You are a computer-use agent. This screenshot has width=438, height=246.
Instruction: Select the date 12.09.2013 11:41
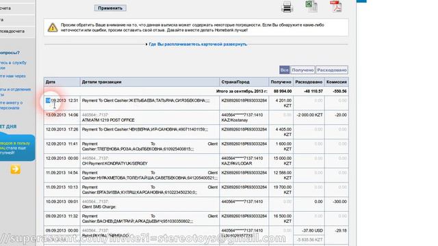[x=62, y=144]
